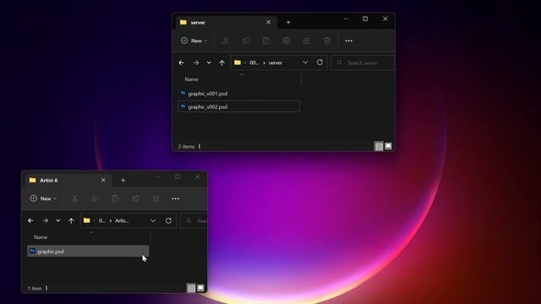The height and width of the screenshot is (304, 541).
Task: Expand address bar history dropdown in Artist A window
Action: click(x=153, y=220)
